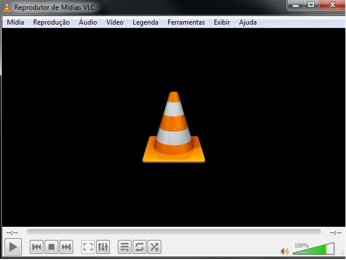Click the elapsed time label at left
Screen dimensions: 346x260
pos(12,233)
